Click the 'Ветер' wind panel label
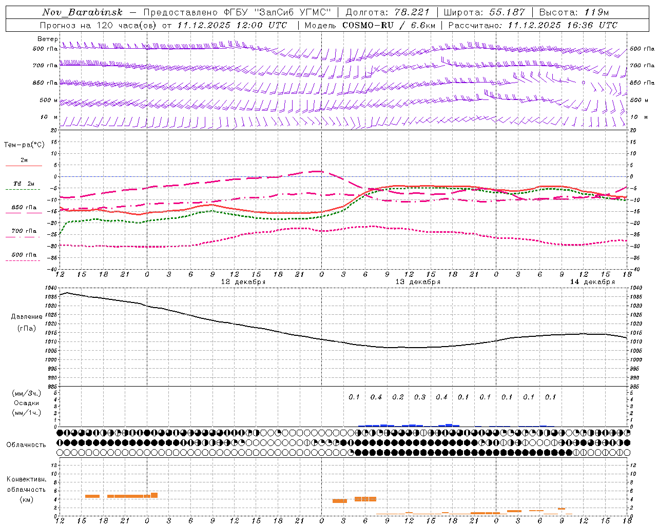This screenshot has width=657, height=525. click(x=47, y=39)
